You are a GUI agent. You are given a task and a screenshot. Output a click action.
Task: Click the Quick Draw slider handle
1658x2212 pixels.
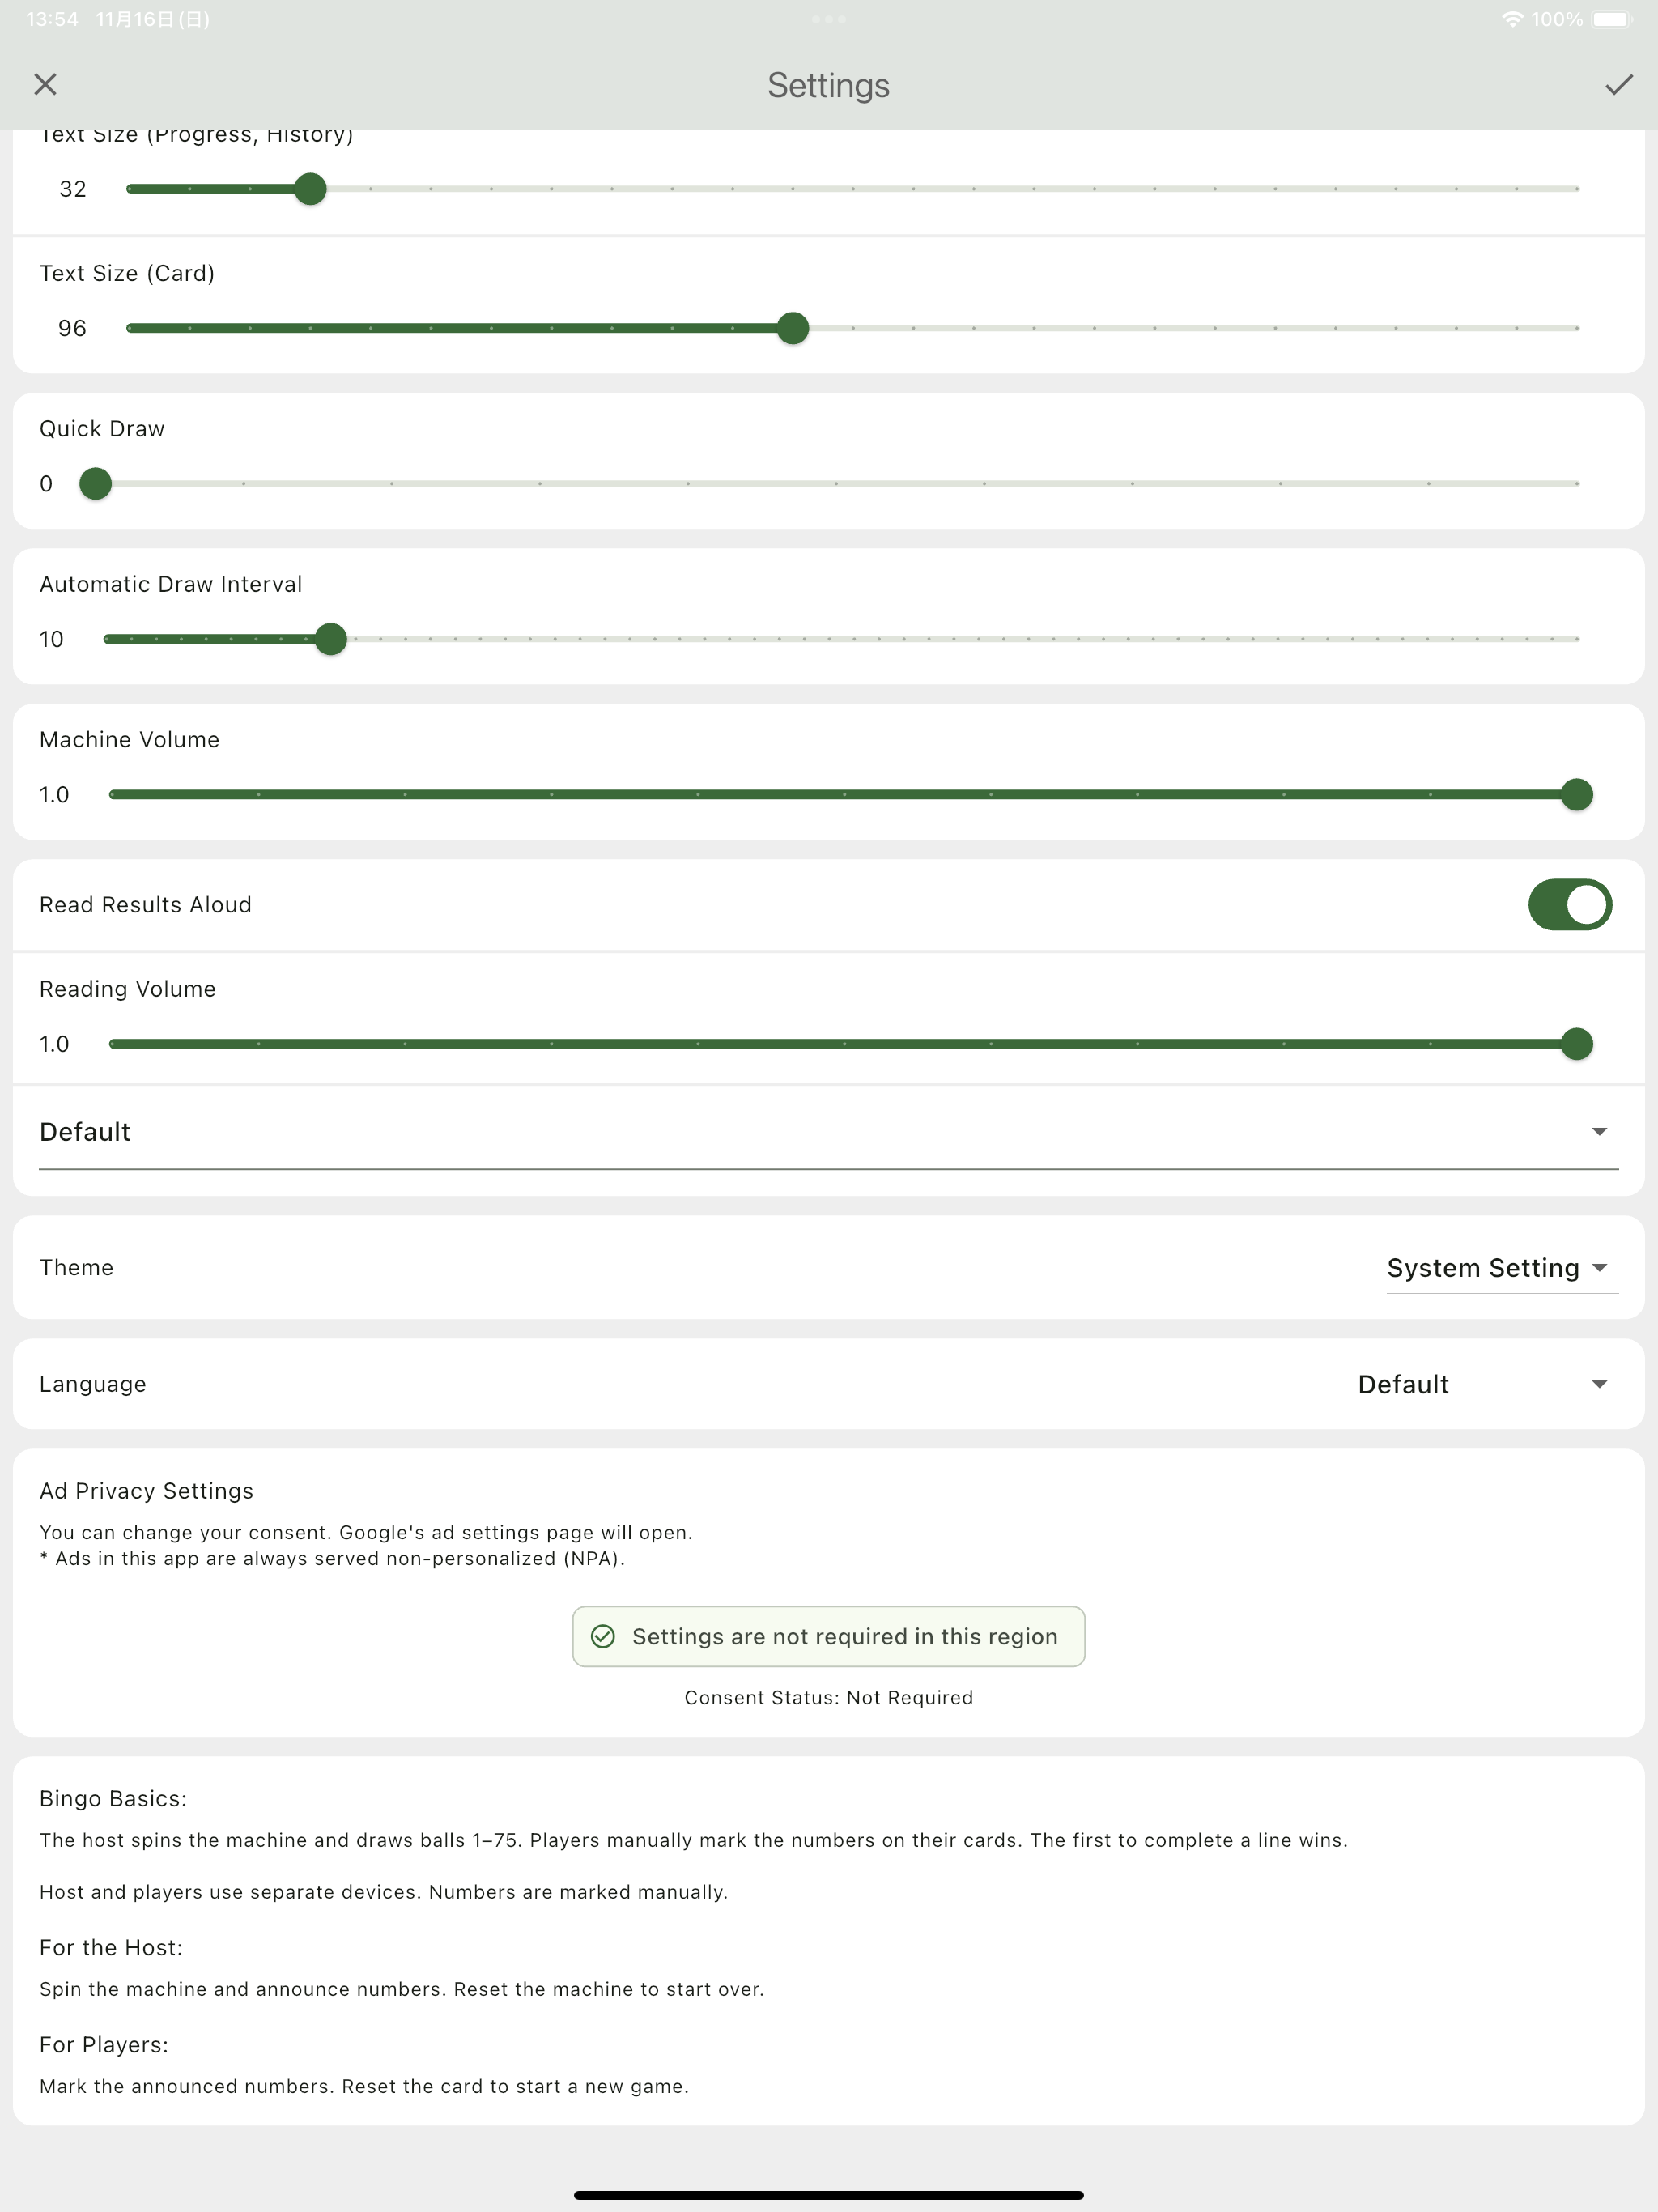[x=95, y=484]
